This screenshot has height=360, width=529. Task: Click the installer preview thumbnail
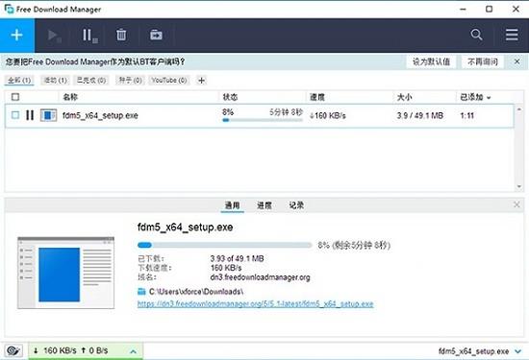point(65,273)
